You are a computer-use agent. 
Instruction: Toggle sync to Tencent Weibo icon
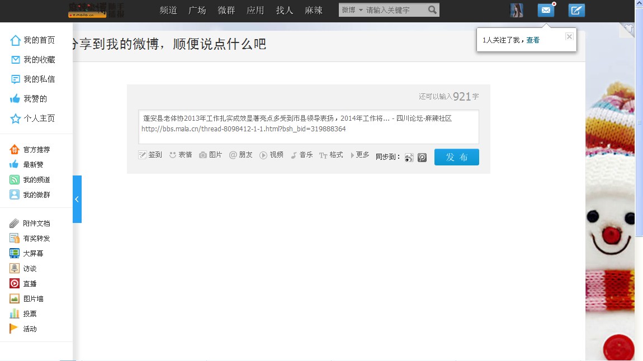(422, 158)
